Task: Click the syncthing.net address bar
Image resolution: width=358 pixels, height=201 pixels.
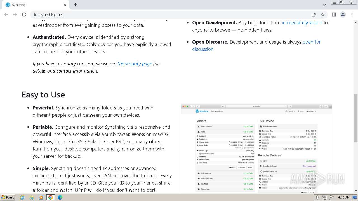Action: coord(173,15)
